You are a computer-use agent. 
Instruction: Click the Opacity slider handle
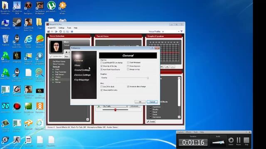(148, 78)
